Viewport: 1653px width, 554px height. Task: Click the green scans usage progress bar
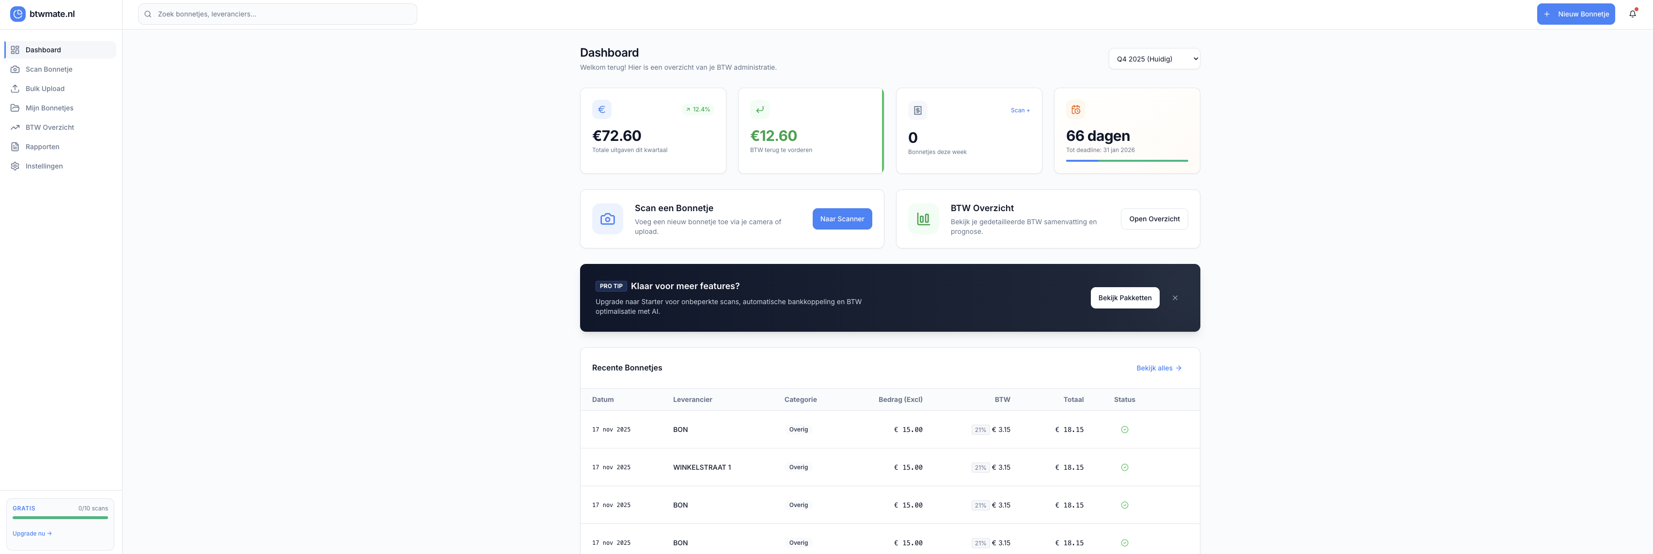pos(60,518)
